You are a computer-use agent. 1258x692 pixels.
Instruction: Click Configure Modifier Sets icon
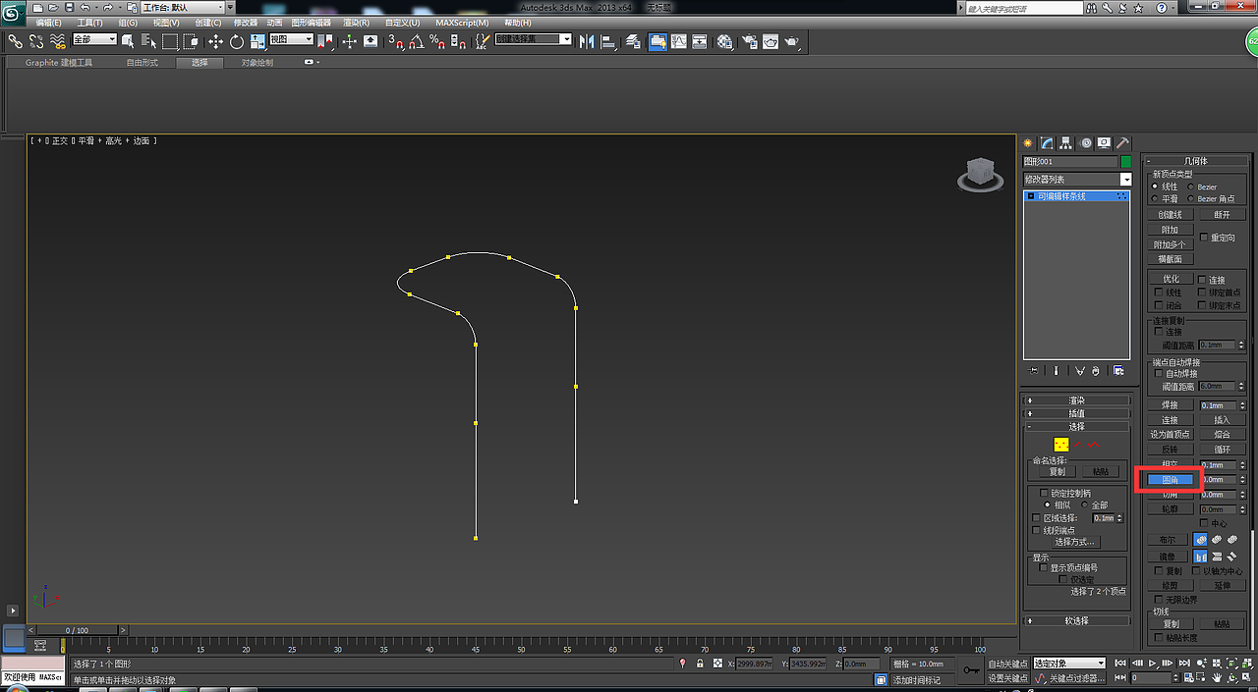[1118, 371]
